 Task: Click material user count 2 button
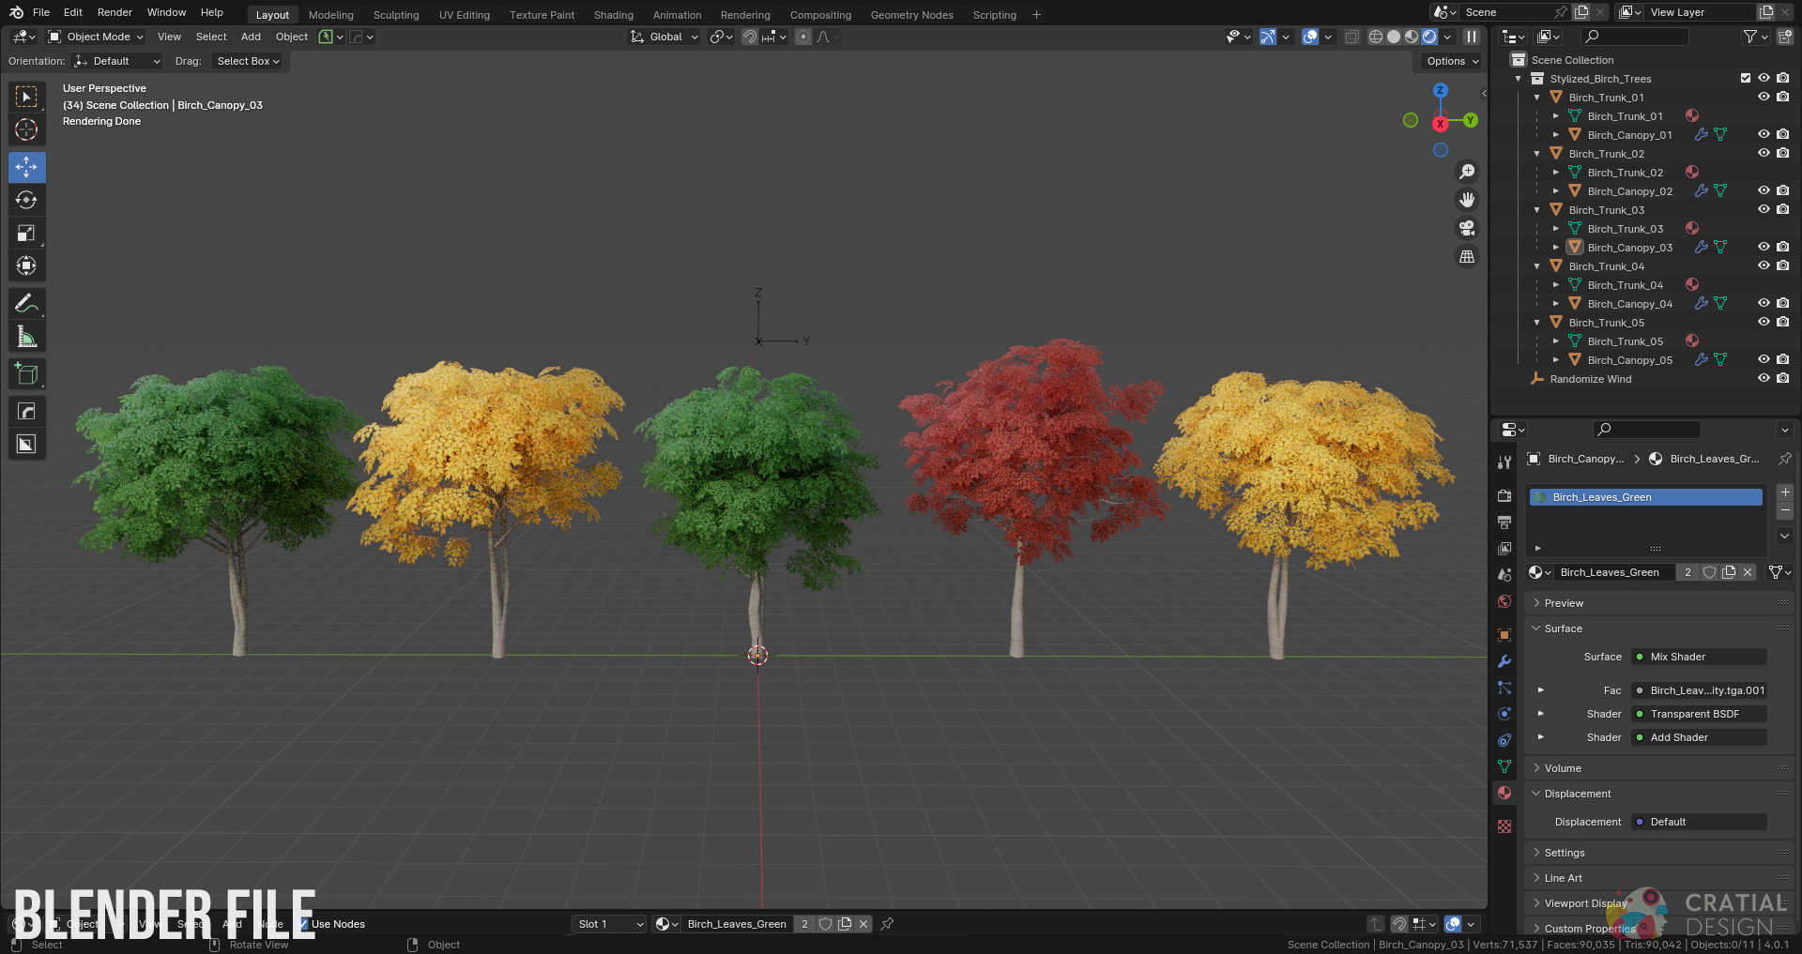tap(1687, 572)
